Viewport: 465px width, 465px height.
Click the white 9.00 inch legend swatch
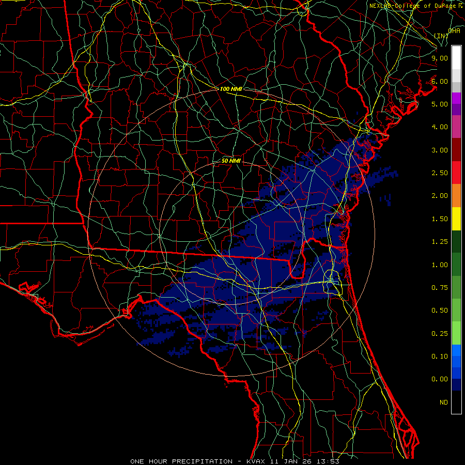pyautogui.click(x=456, y=58)
